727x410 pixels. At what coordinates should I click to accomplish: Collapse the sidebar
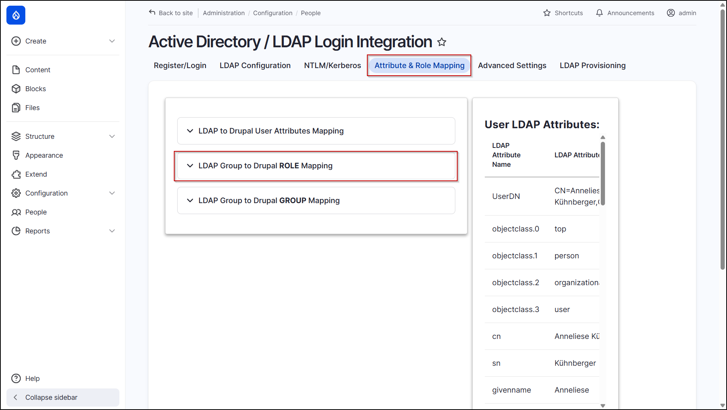pyautogui.click(x=51, y=397)
